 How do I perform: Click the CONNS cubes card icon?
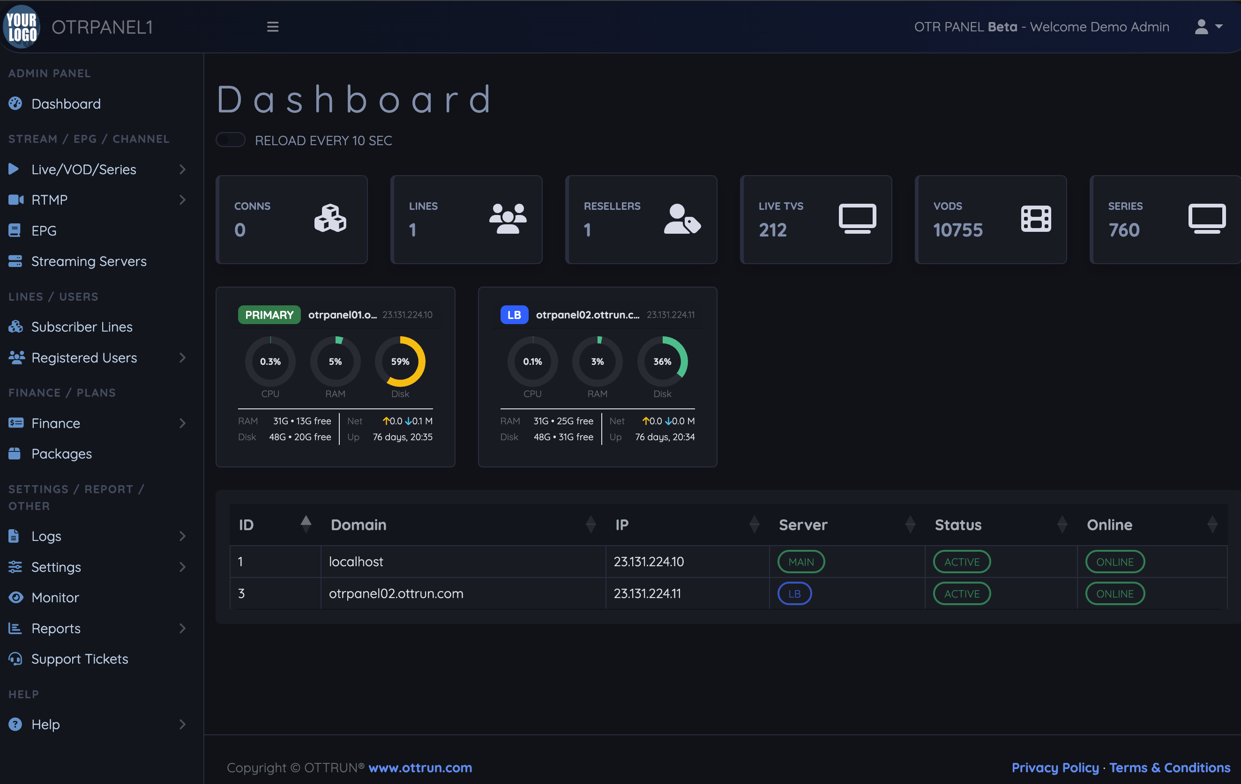pos(330,218)
